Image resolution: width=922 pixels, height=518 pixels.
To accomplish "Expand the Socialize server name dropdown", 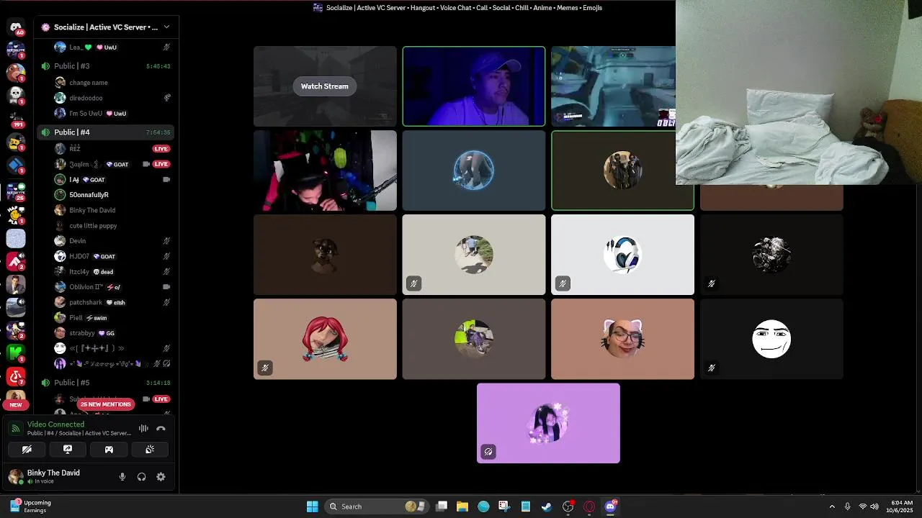I will coord(166,27).
